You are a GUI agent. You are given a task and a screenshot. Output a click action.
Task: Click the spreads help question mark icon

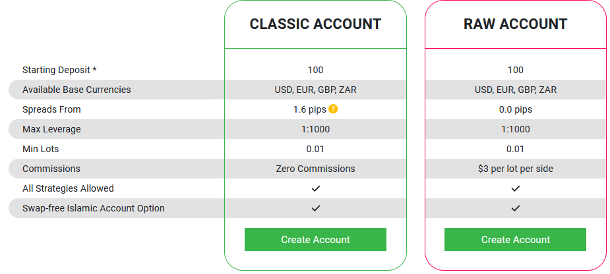pyautogui.click(x=333, y=109)
